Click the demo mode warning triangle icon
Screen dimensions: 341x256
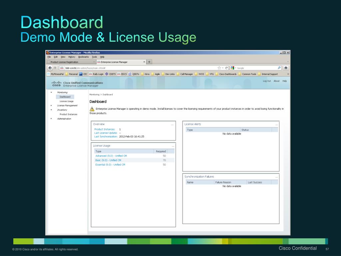[x=92, y=109]
